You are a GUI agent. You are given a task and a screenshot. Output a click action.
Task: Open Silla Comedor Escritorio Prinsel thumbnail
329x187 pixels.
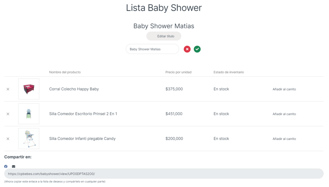click(x=29, y=114)
